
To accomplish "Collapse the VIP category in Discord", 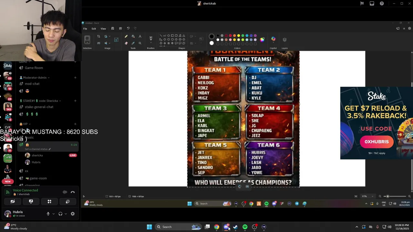I will pyautogui.click(x=24, y=124).
